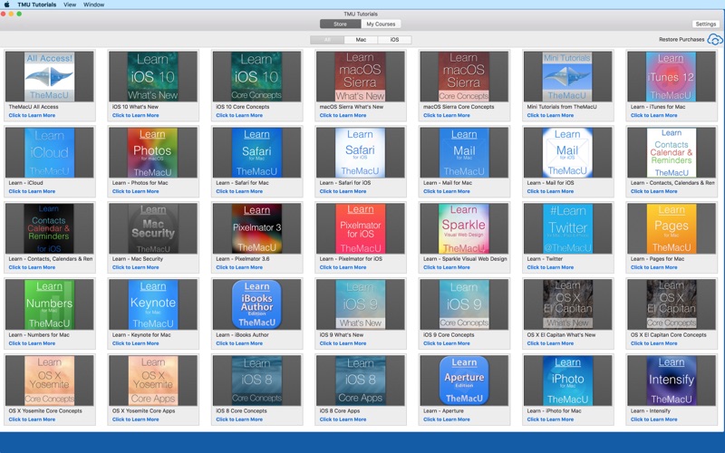Click the 'Learn - iPhoto for Mac' title

(555, 411)
